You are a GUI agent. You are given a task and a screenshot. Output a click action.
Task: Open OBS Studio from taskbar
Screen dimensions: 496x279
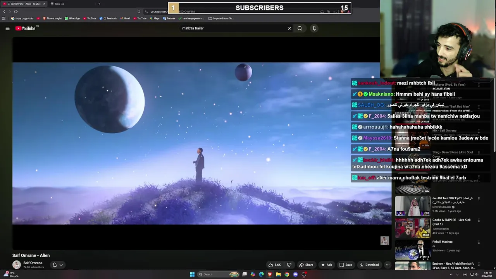304,274
